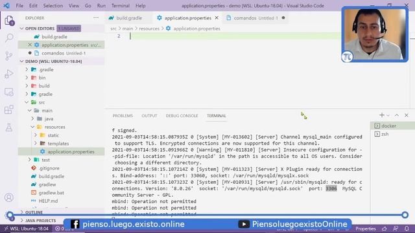The height and width of the screenshot is (233, 415).
Task: Switch to the build.gradle editor tab
Action: [x=128, y=17]
